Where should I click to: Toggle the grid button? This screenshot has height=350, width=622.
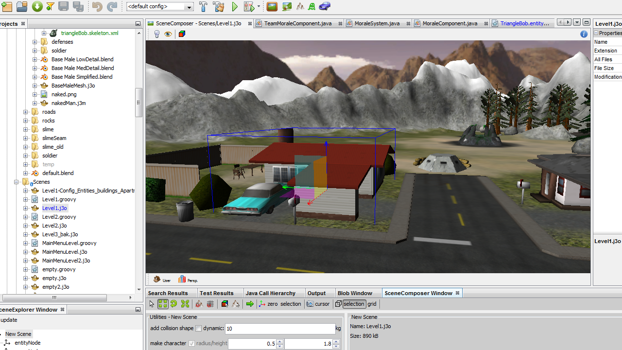point(372,304)
